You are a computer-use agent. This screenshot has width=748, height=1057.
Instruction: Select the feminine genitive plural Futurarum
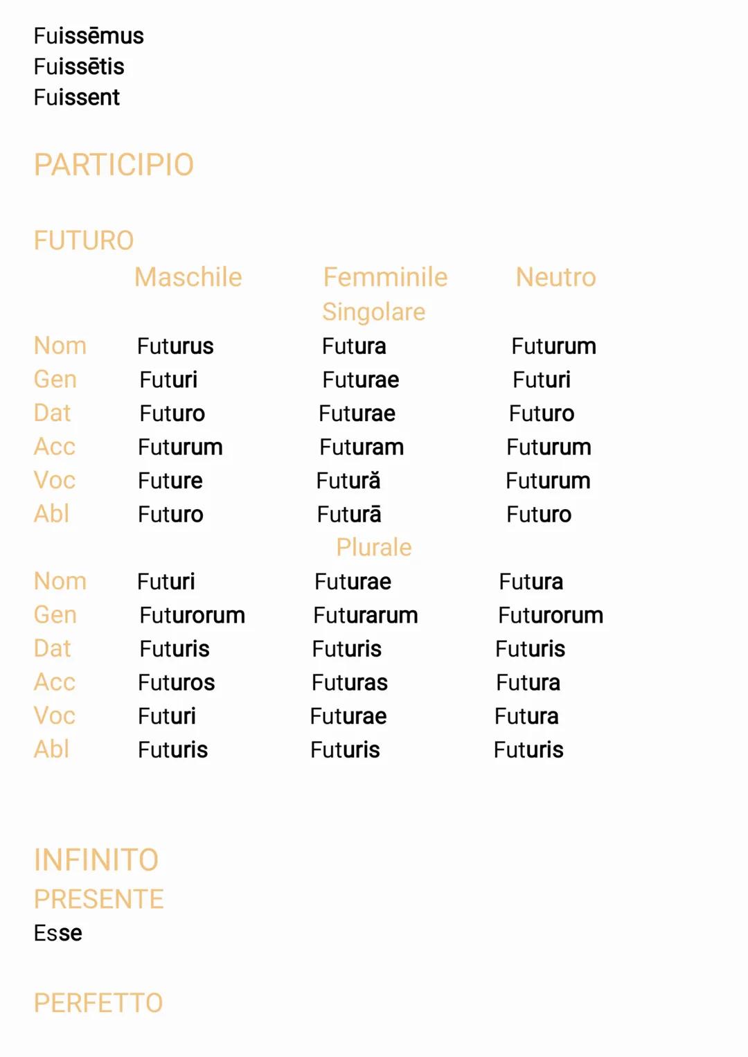(366, 615)
